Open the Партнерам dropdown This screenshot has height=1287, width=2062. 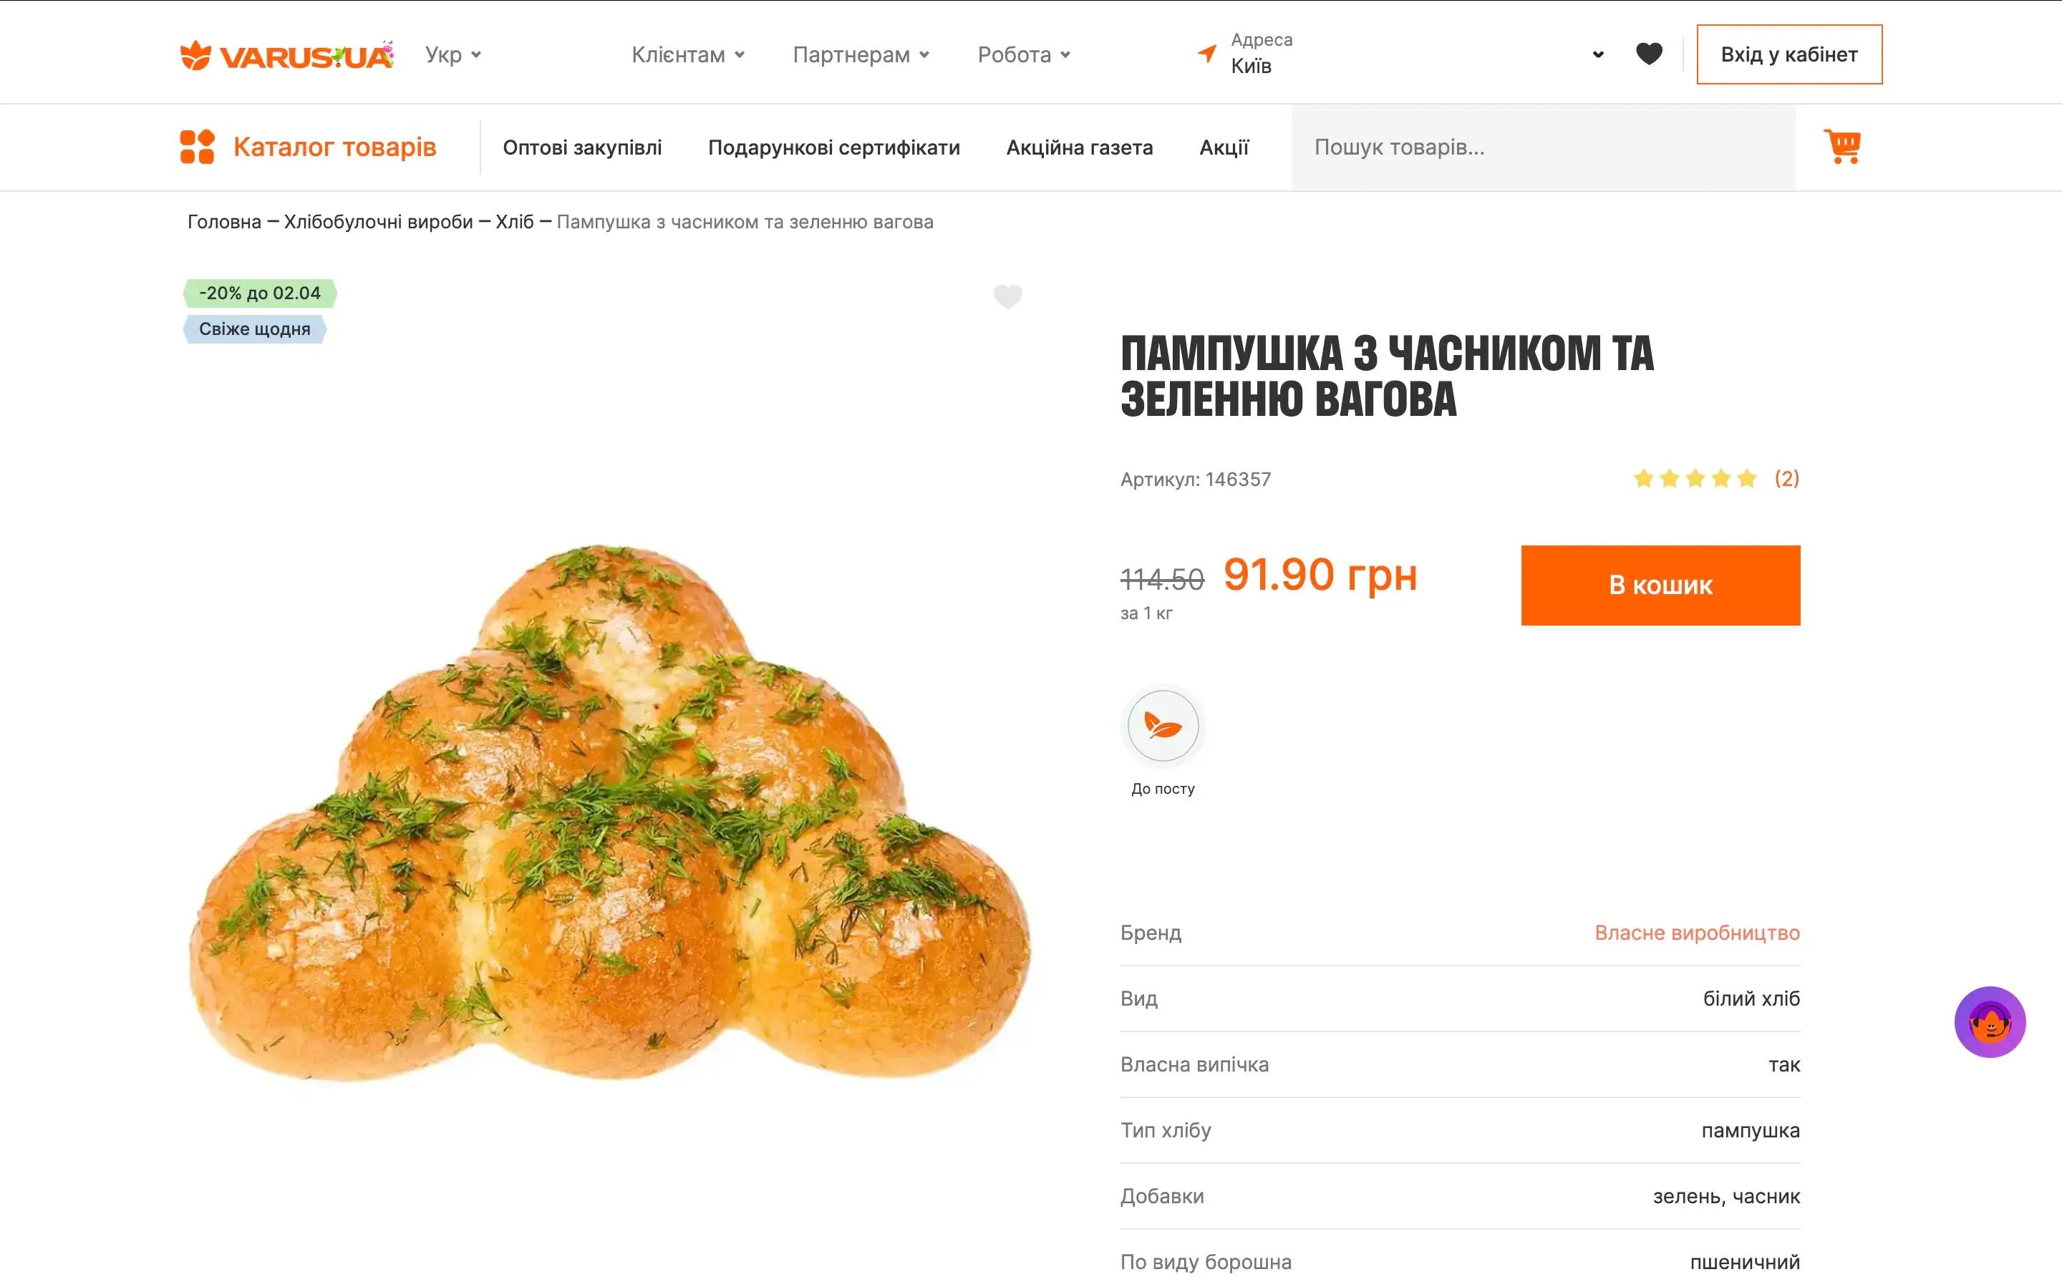[860, 54]
